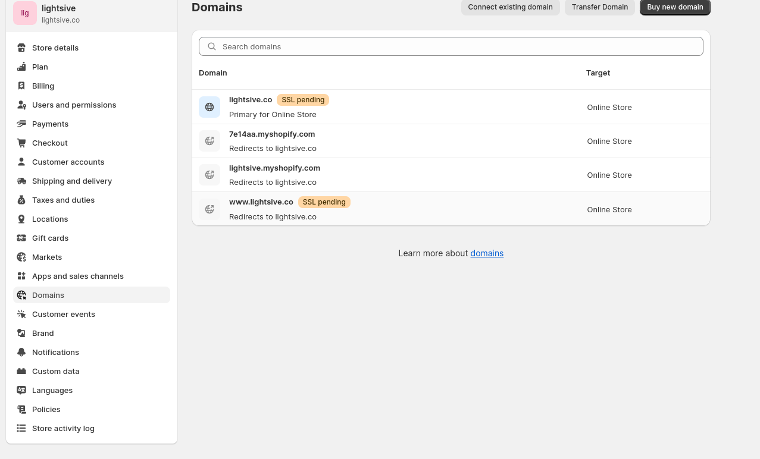Click the Notifications bell icon

[21, 352]
